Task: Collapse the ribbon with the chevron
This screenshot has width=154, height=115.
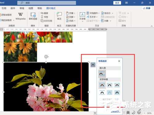Action: (152, 26)
